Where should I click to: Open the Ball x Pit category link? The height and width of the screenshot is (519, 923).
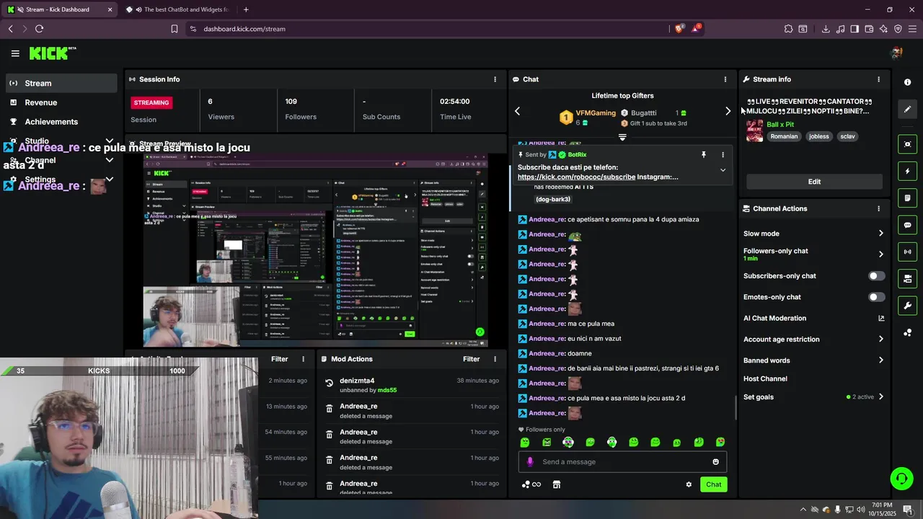(x=780, y=125)
